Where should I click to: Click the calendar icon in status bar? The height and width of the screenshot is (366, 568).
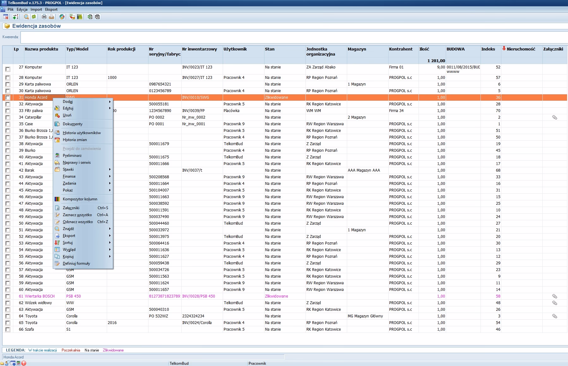pos(18,363)
